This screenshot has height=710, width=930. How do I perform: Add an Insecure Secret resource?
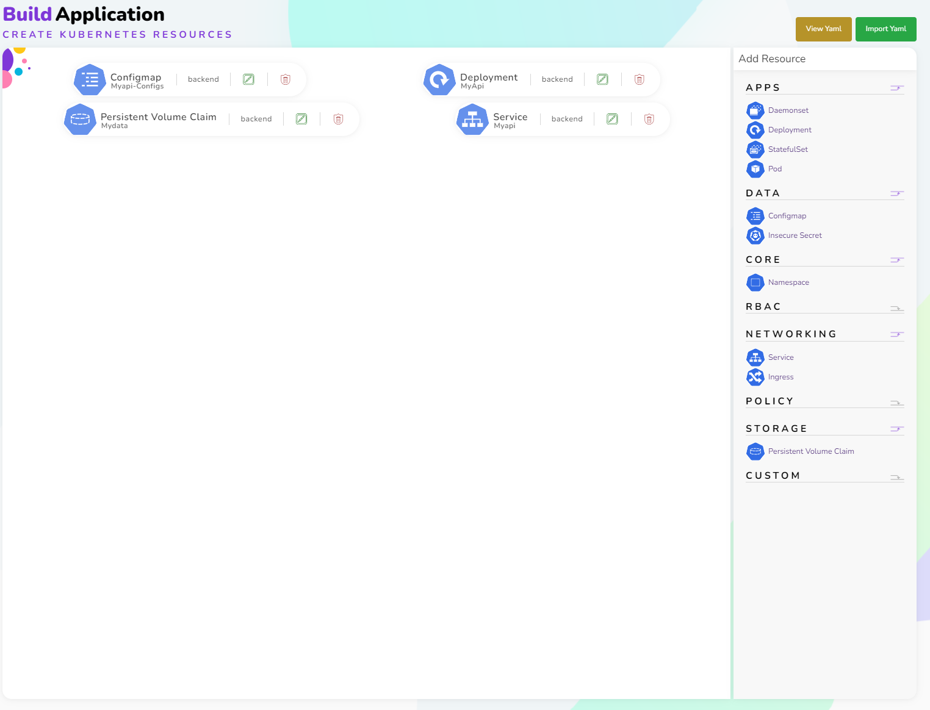point(795,235)
